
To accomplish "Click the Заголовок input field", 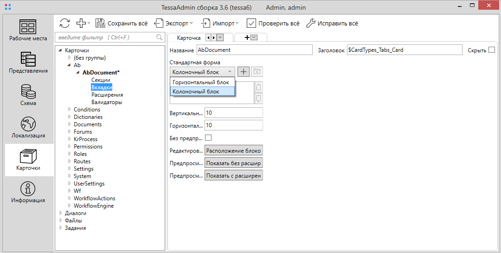I will 405,50.
